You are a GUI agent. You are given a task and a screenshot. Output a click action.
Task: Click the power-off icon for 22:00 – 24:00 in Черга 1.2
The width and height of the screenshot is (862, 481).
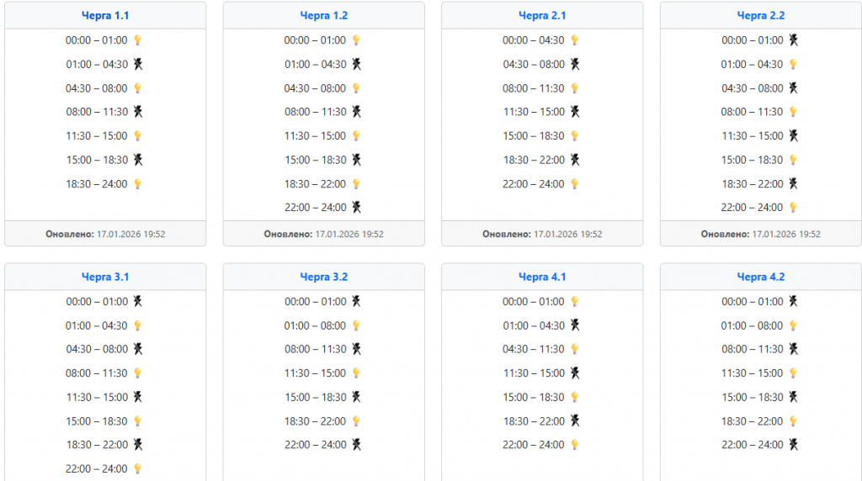356,207
